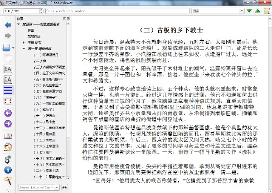This screenshot has height=193, width=272.
Task: Click the grey Forward arrow icon
Action: (8, 36)
